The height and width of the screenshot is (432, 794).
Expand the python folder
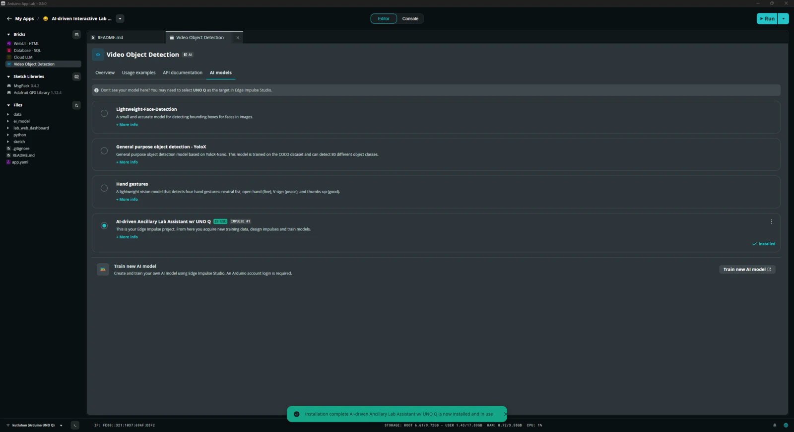pyautogui.click(x=8, y=135)
